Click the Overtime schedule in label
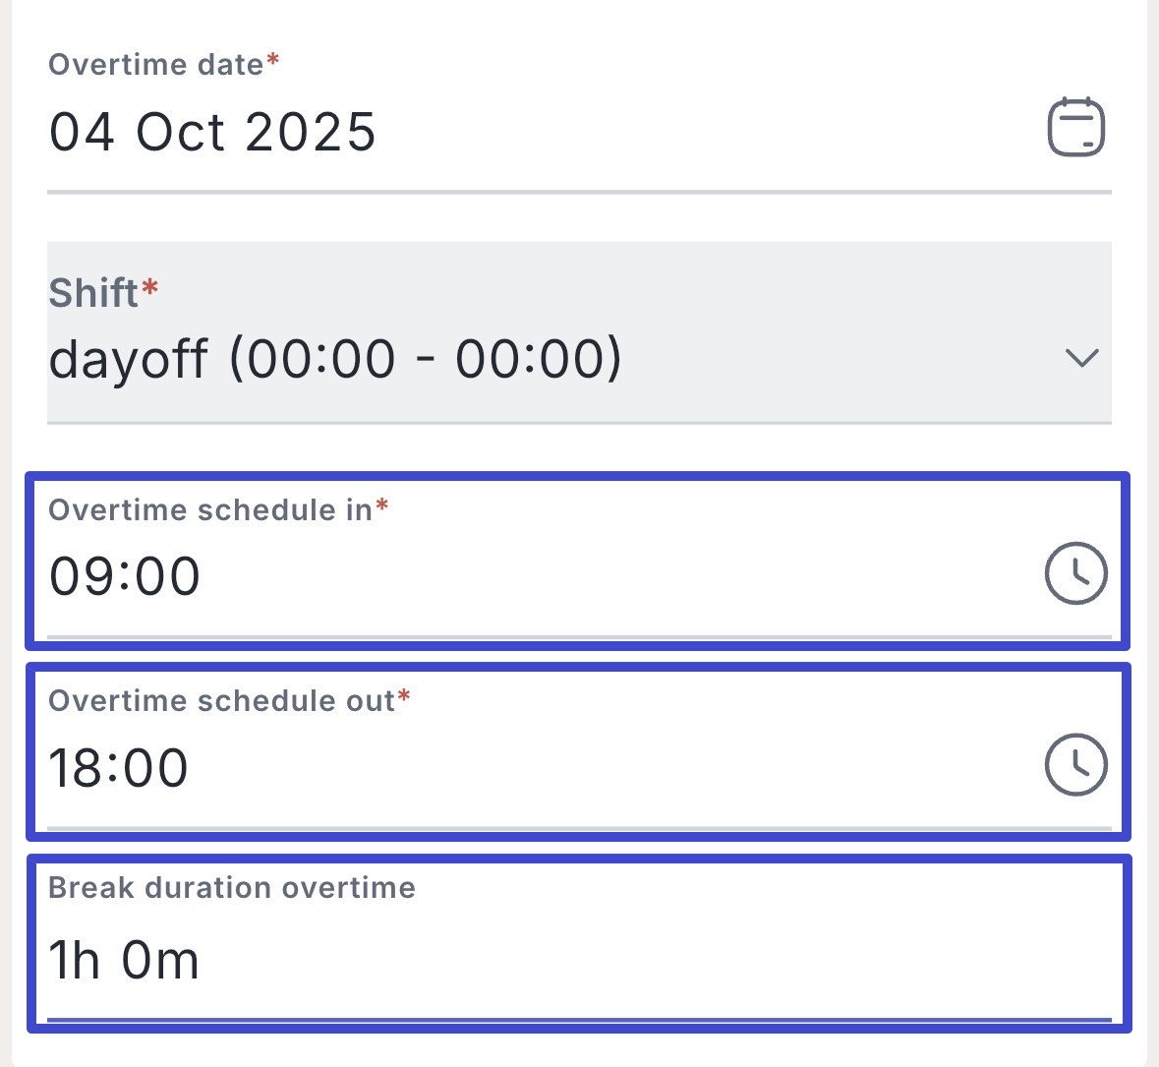Viewport: 1159px width, 1067px height. coord(210,509)
